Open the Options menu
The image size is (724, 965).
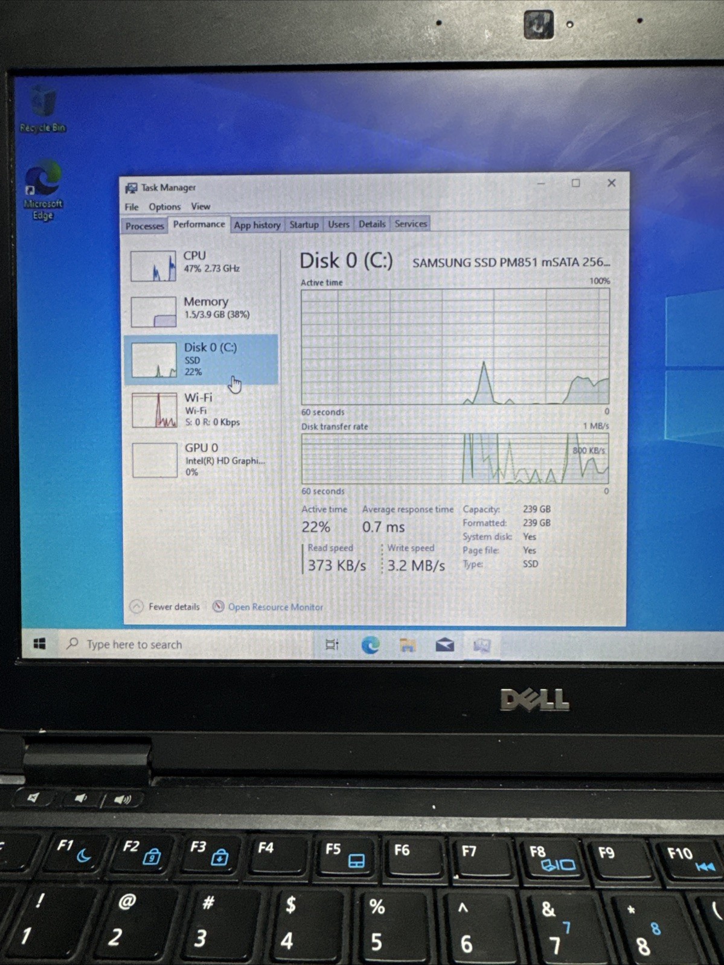pos(164,206)
